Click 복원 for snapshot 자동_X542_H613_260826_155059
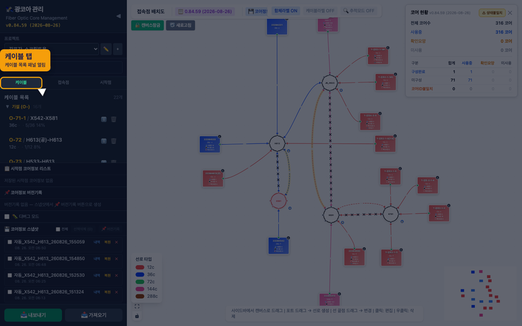This screenshot has width=522, height=326. pos(107,242)
